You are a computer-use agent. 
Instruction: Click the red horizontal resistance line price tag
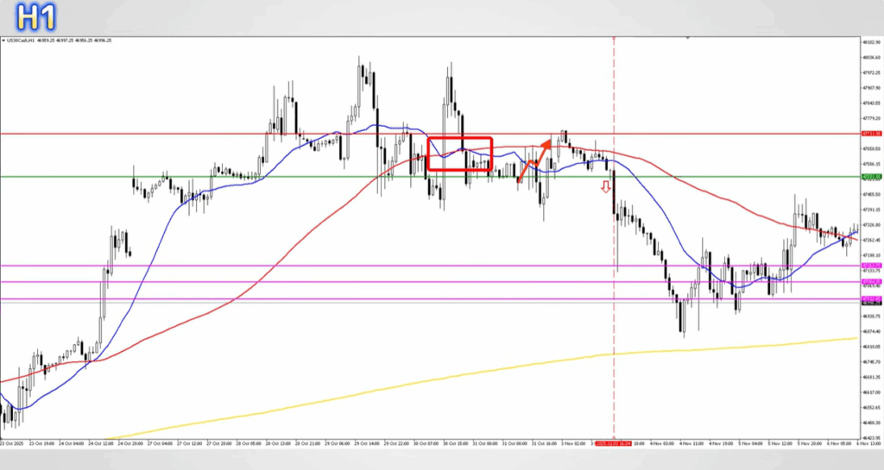[x=871, y=134]
